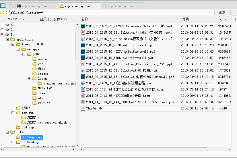Select the tree folder under JHDMS

click(x=42, y=93)
